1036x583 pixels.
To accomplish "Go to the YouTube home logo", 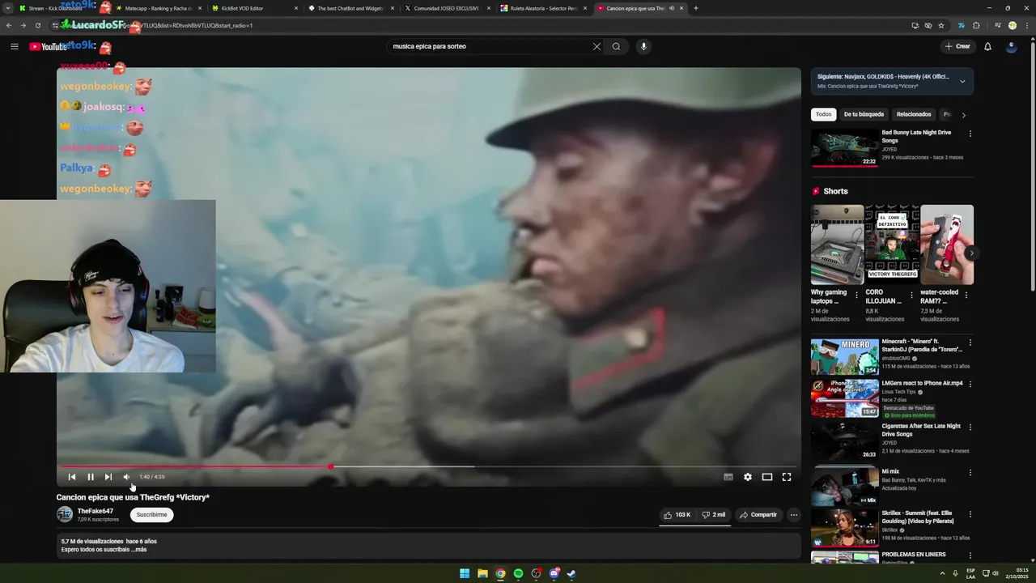I will point(48,46).
